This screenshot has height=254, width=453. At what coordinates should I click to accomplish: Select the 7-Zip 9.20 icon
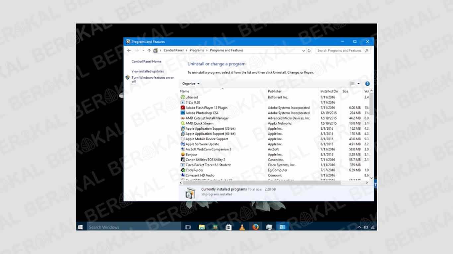coord(183,103)
